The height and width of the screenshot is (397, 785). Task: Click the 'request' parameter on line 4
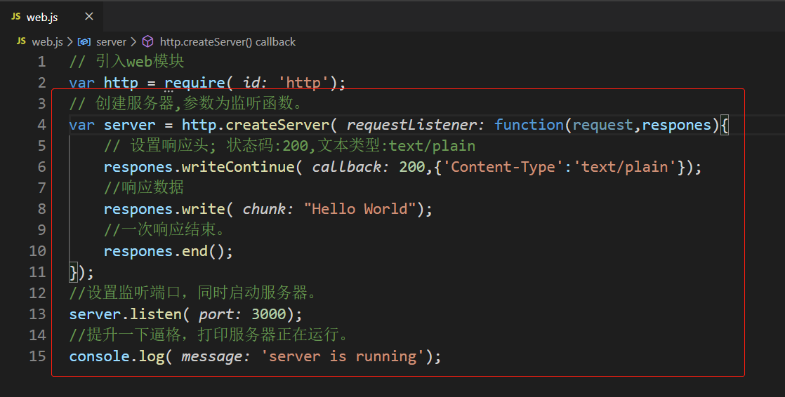602,125
